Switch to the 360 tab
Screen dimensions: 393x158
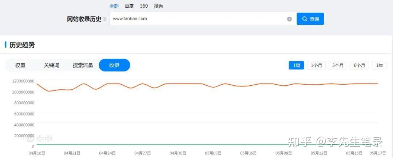(x=144, y=6)
